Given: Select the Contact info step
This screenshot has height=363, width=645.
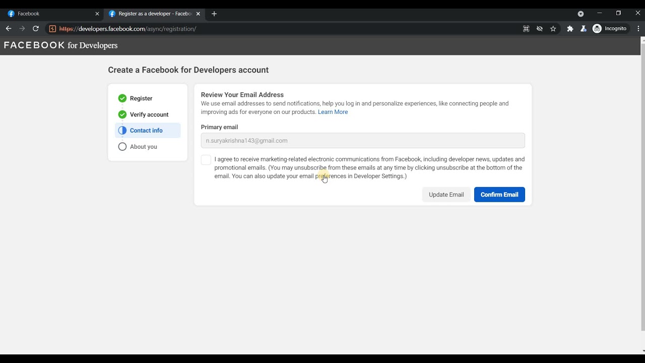Looking at the screenshot, I should point(148,131).
